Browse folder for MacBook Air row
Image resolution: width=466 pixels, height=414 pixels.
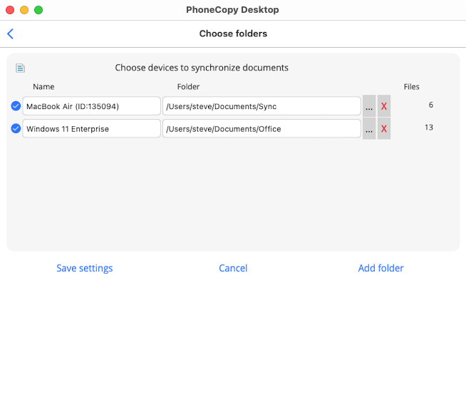tap(369, 106)
